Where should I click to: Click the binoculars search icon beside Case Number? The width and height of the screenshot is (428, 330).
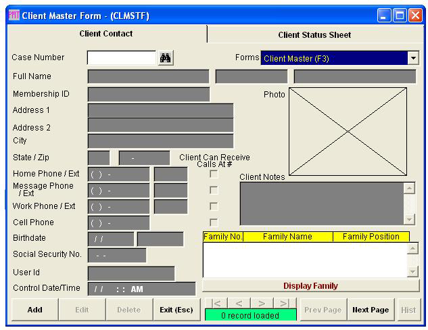(166, 59)
